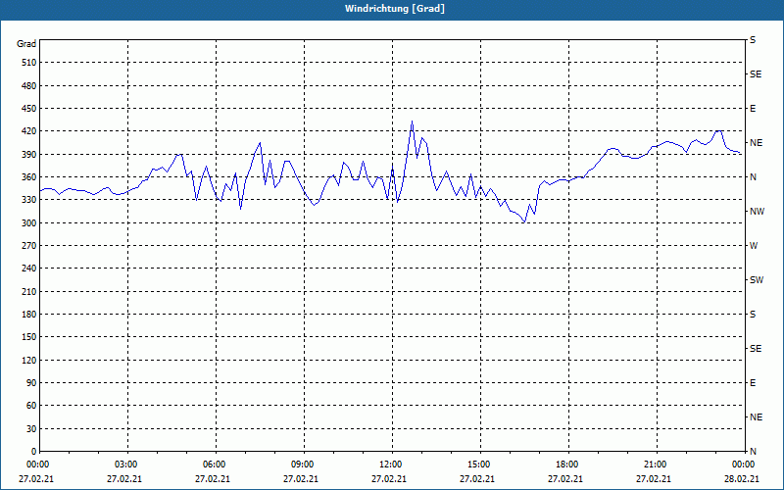Click the 330 y-axis value
Image resolution: width=784 pixels, height=490 pixels.
[29, 200]
